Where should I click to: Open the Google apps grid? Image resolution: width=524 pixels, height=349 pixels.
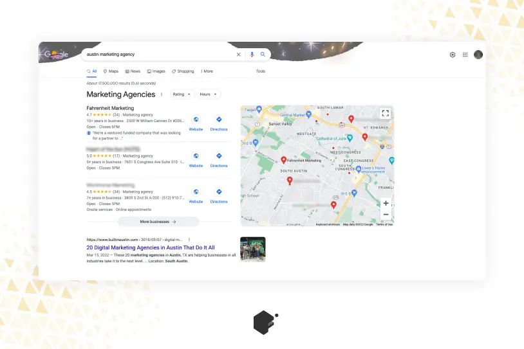click(465, 55)
